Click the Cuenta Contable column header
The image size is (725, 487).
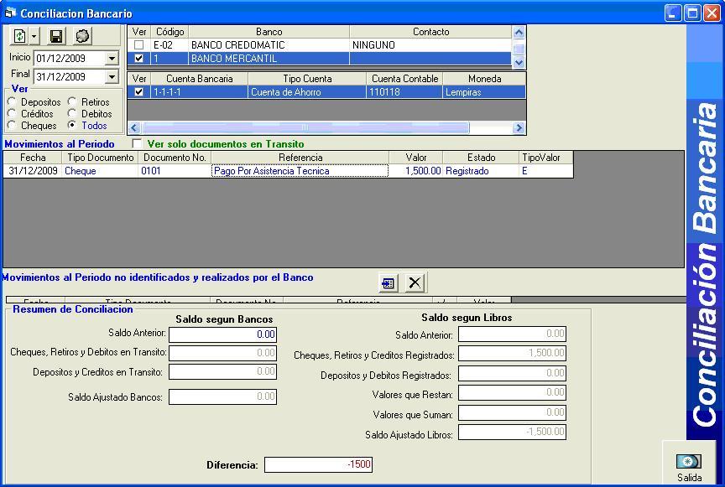point(404,79)
